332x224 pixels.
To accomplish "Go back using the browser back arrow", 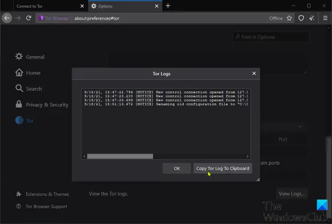I will (x=7, y=18).
